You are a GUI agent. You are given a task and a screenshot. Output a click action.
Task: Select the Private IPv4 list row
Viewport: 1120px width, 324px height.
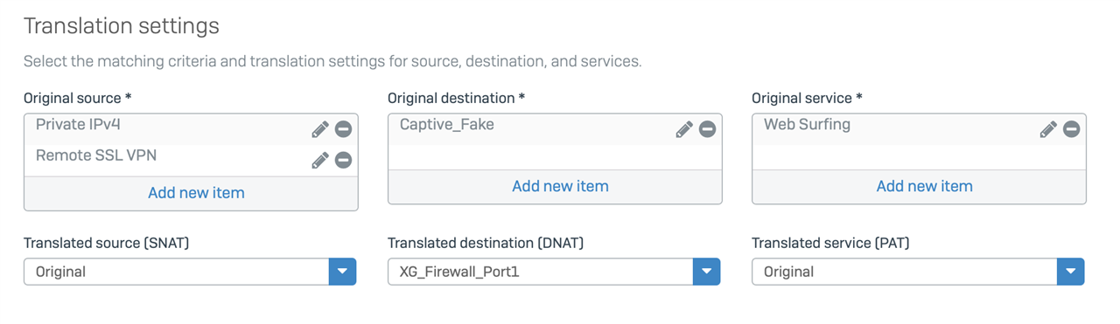[x=191, y=129]
